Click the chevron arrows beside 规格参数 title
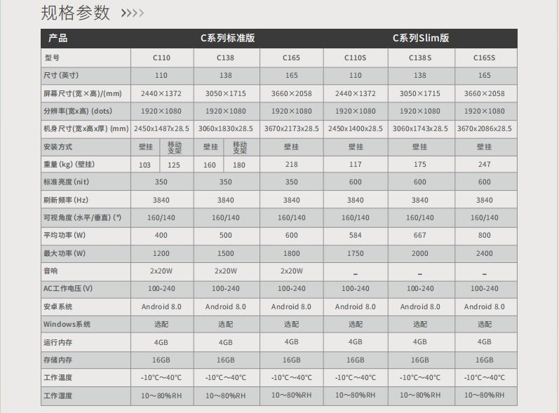 tap(133, 13)
